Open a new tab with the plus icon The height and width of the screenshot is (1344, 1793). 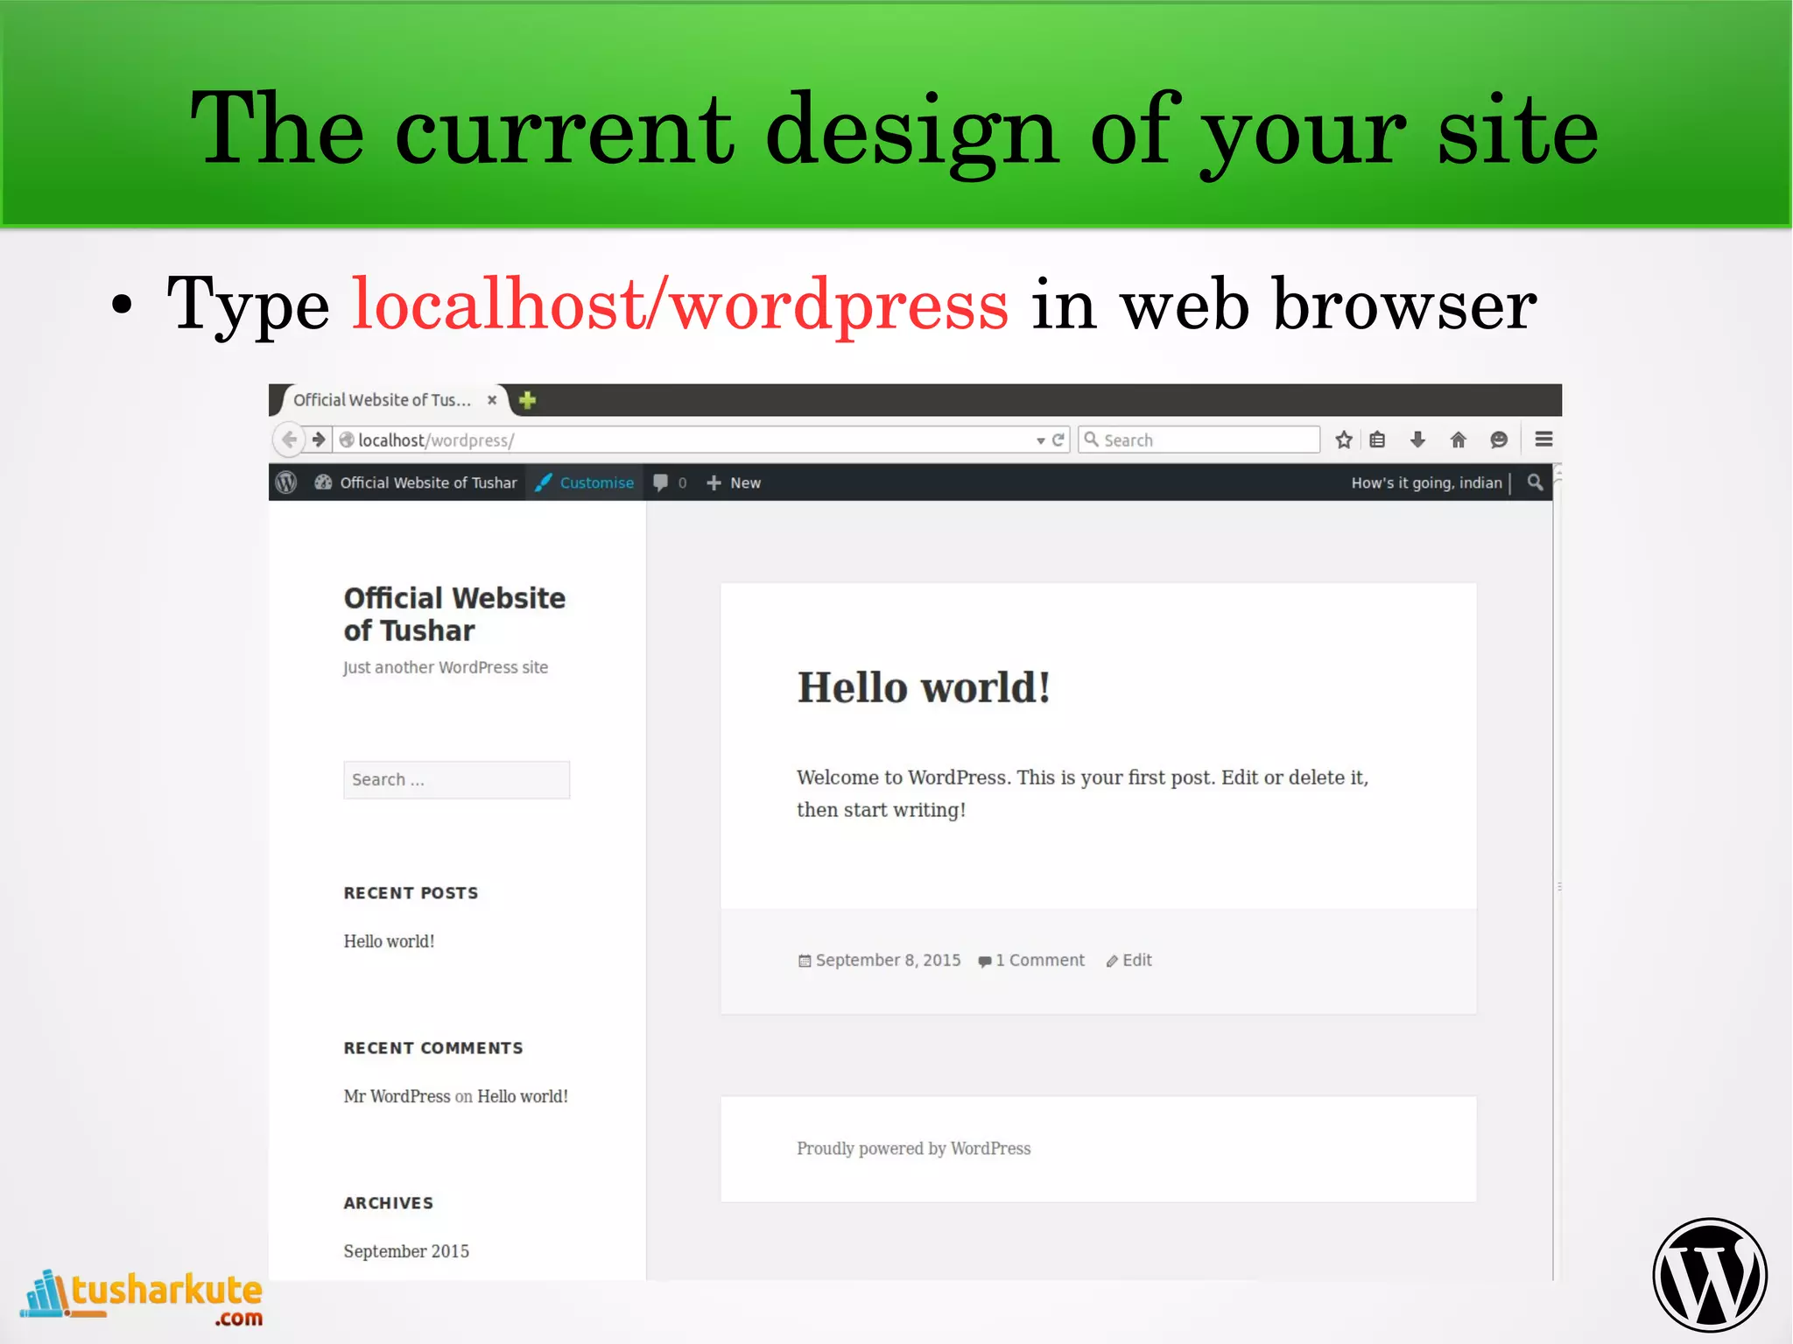coord(527,400)
